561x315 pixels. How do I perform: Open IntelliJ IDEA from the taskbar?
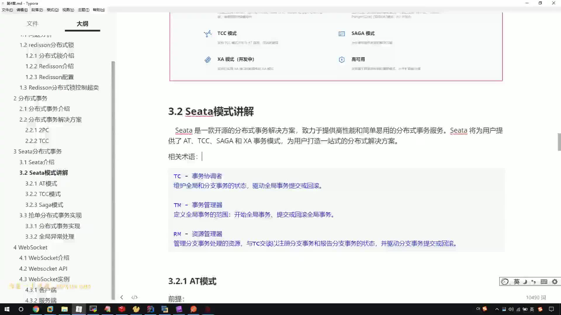point(150,309)
